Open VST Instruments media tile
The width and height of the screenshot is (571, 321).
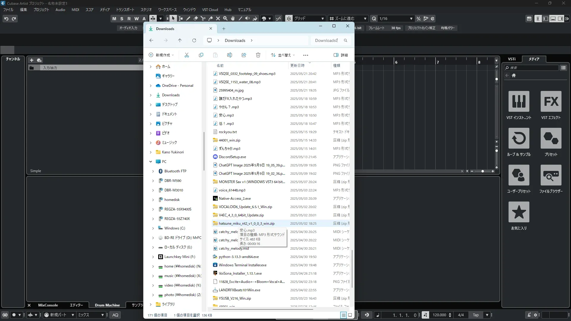[519, 101]
